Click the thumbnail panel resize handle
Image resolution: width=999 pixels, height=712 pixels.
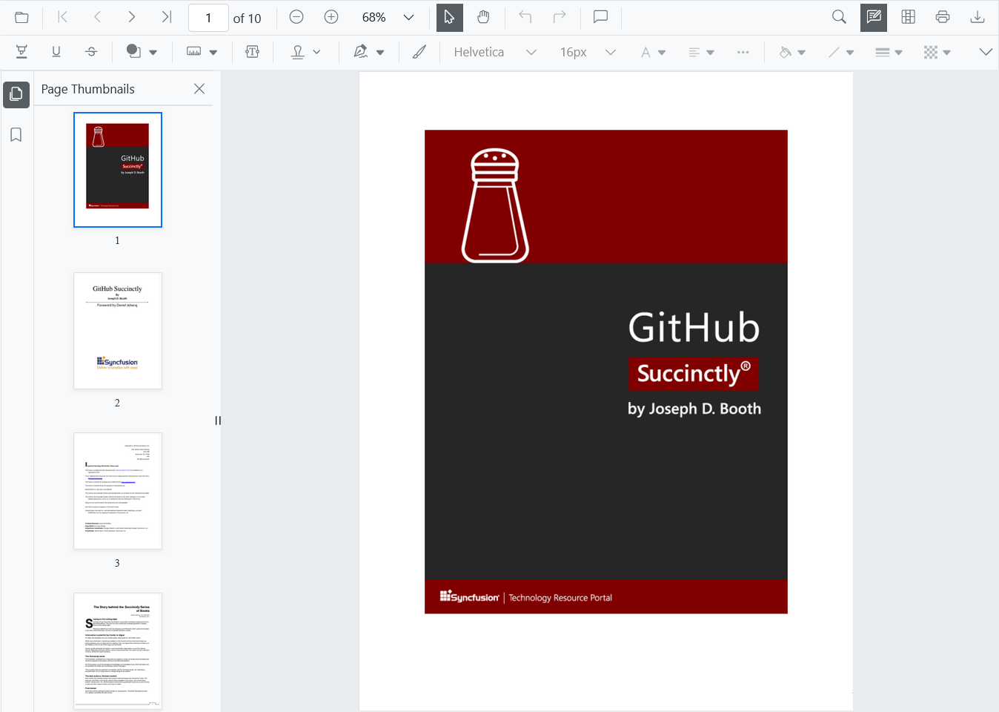point(218,421)
